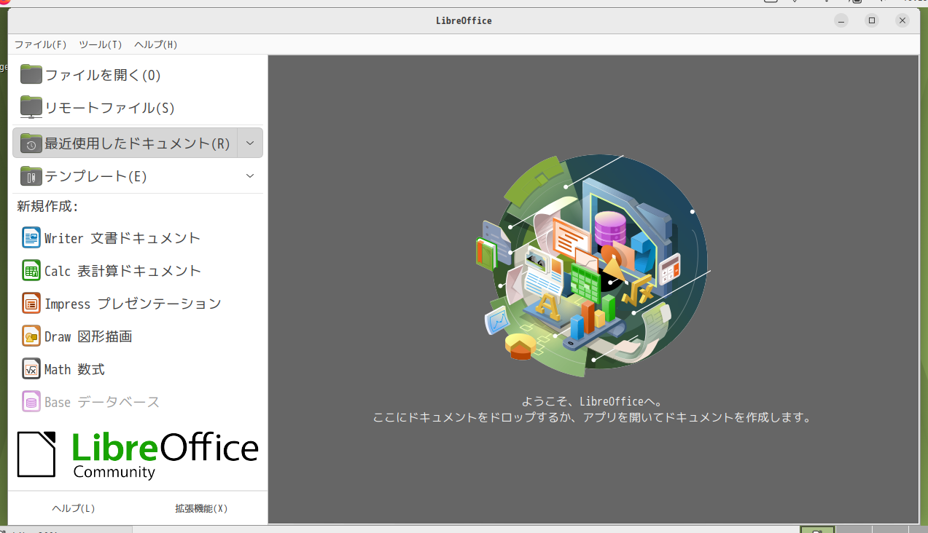The image size is (928, 533).
Task: Click the Writer document icon
Action: point(31,237)
